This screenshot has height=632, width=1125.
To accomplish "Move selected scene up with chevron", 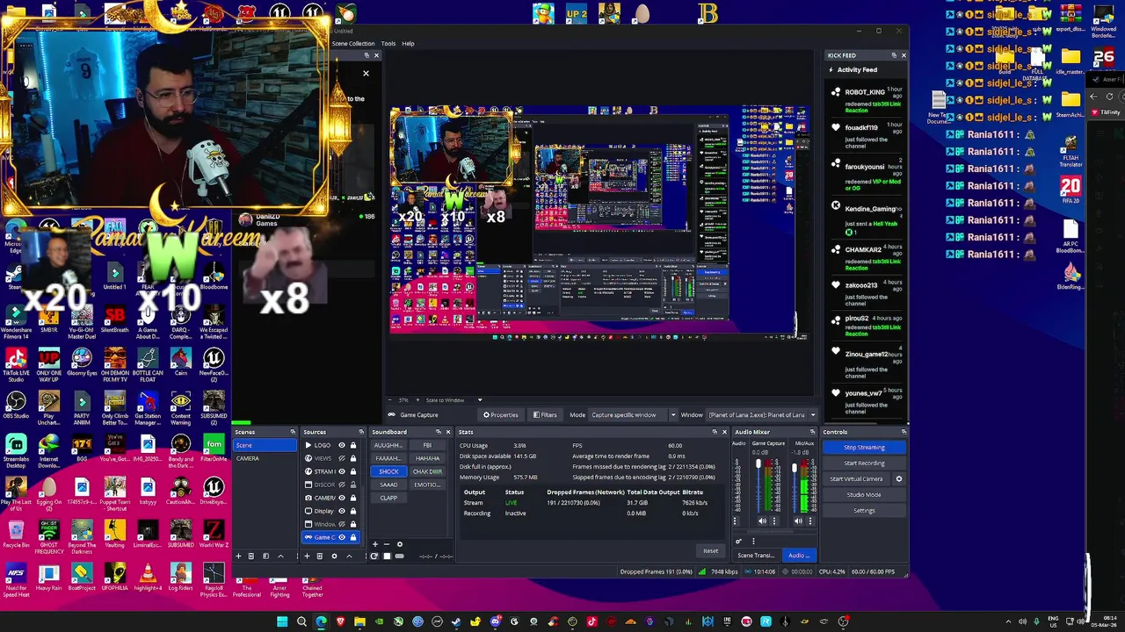I will pos(280,557).
